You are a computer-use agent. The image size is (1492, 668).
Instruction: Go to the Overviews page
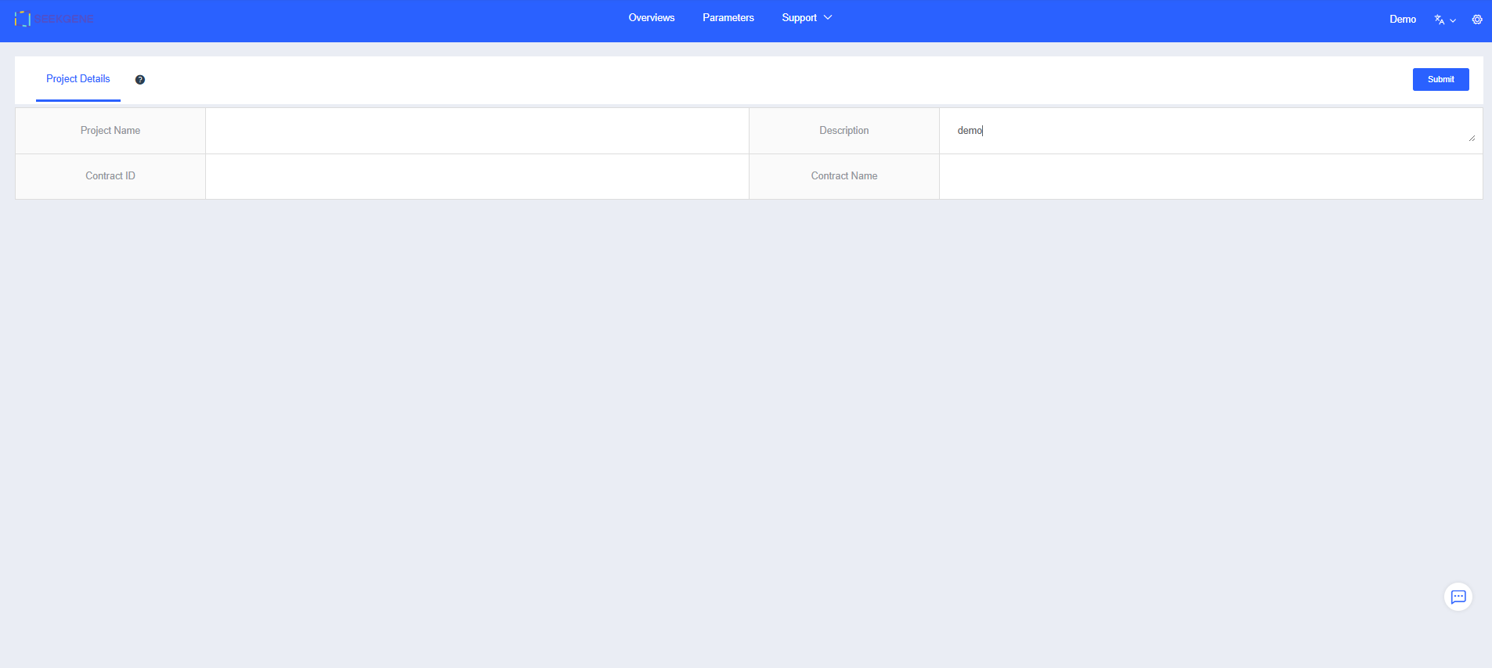pyautogui.click(x=651, y=18)
